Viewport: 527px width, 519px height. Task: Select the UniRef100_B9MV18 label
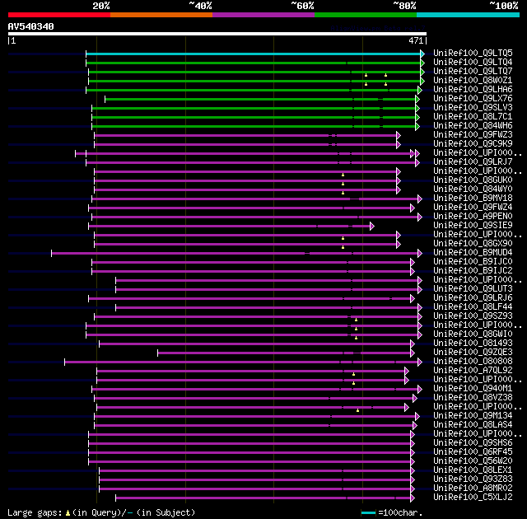click(473, 199)
